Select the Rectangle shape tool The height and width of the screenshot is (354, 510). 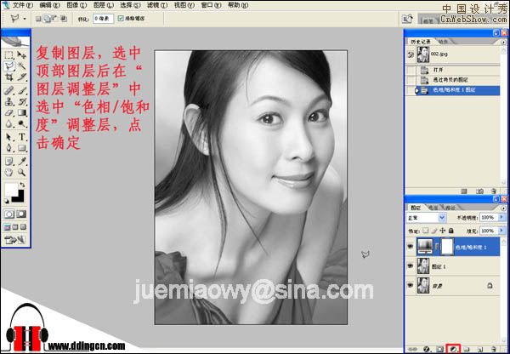(x=22, y=148)
